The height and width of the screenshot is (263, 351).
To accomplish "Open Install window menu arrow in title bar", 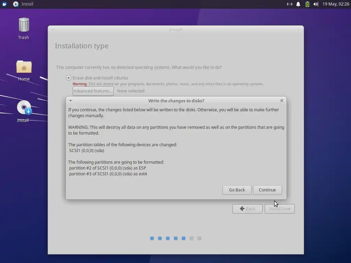I will (53, 30).
